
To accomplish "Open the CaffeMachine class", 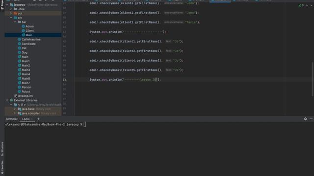I will click(31, 40).
